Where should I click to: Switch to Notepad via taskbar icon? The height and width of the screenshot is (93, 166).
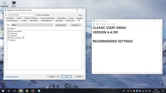39,91
